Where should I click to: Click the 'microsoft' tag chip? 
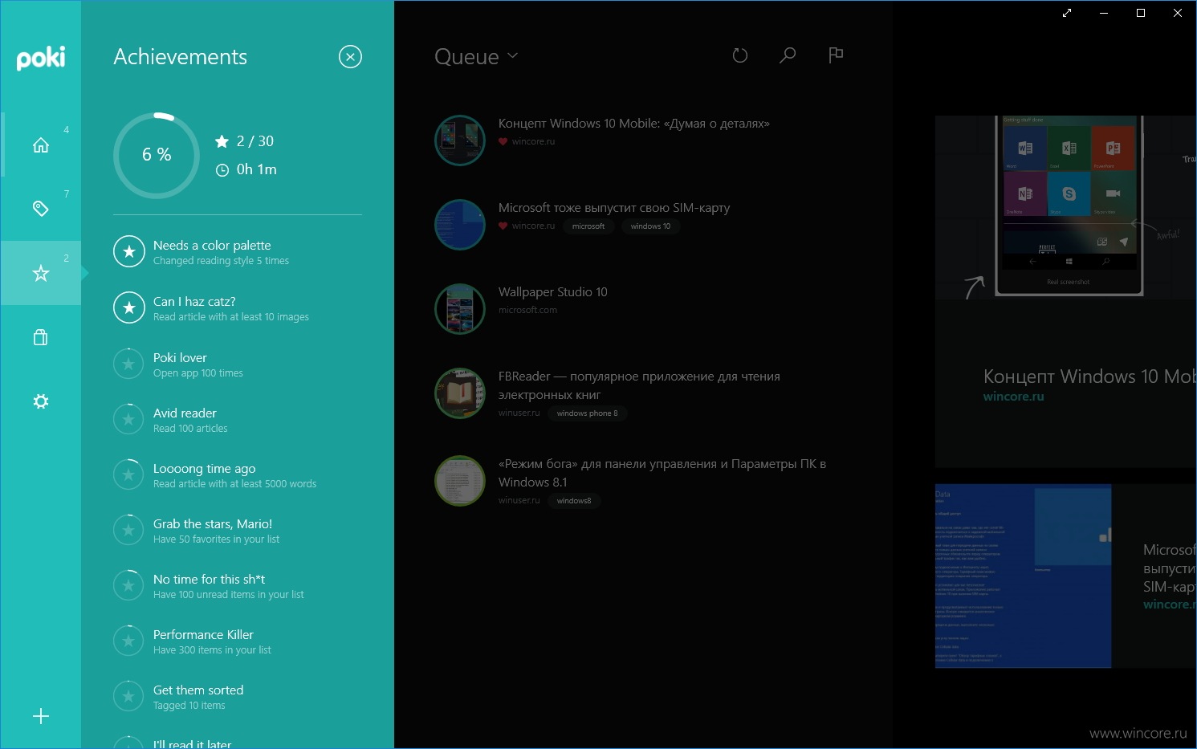pos(588,226)
